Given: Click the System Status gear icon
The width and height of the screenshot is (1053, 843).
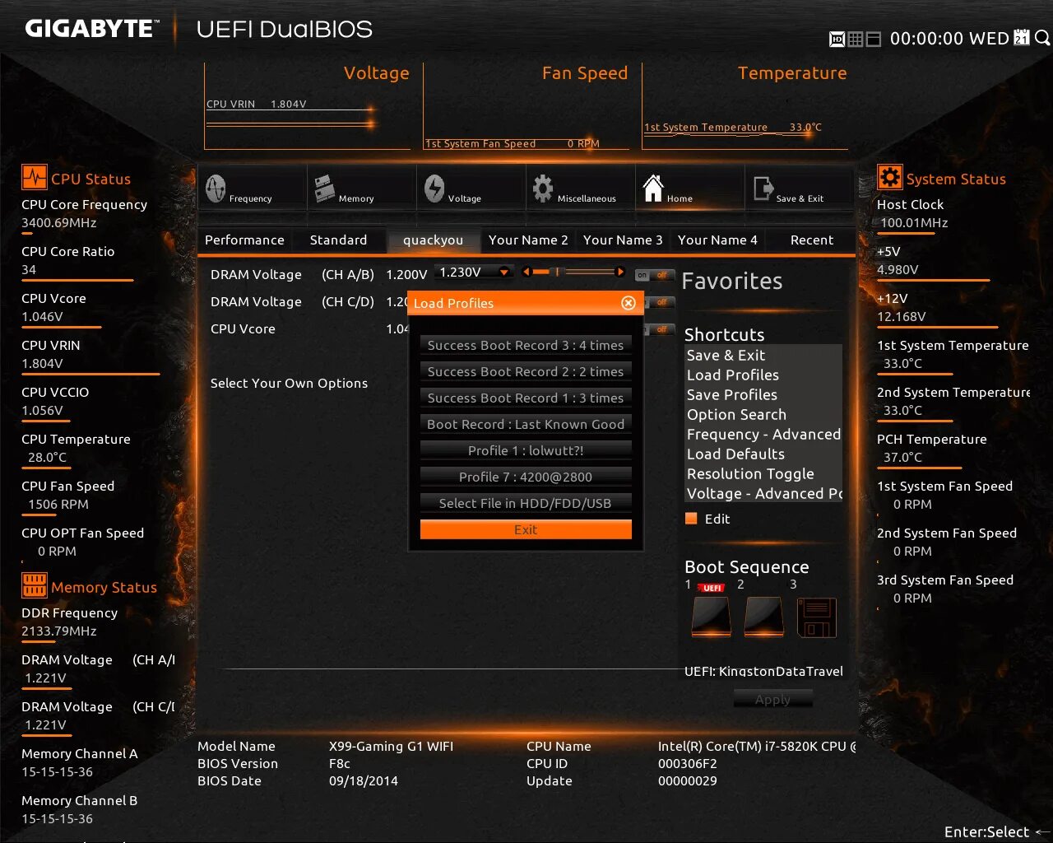Looking at the screenshot, I should point(889,177).
